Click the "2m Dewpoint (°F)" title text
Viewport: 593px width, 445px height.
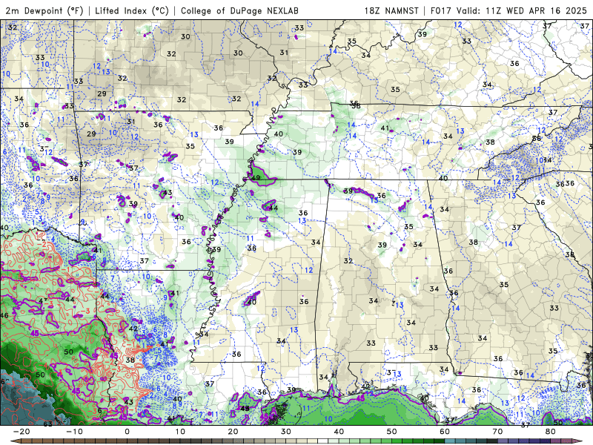(x=44, y=10)
